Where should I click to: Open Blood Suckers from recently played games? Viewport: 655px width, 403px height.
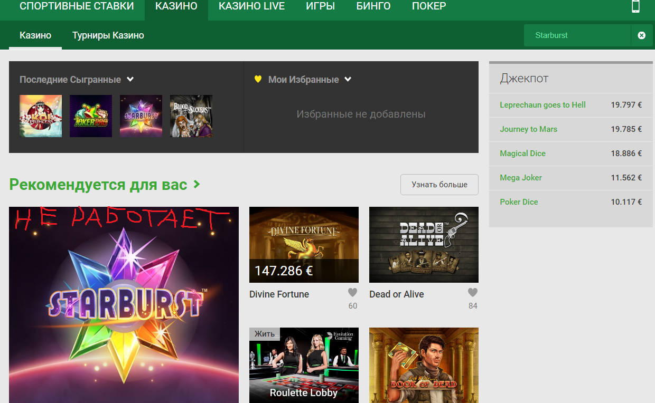(x=191, y=116)
